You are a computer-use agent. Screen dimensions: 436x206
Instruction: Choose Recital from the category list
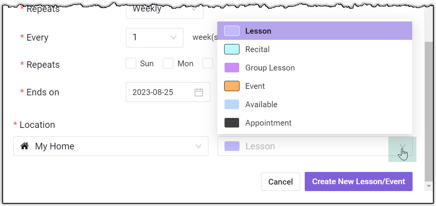[x=257, y=49]
